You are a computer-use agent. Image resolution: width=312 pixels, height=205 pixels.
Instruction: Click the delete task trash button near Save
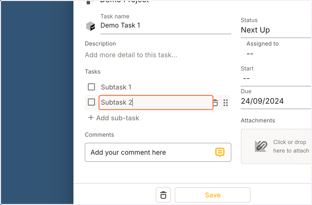[163, 195]
